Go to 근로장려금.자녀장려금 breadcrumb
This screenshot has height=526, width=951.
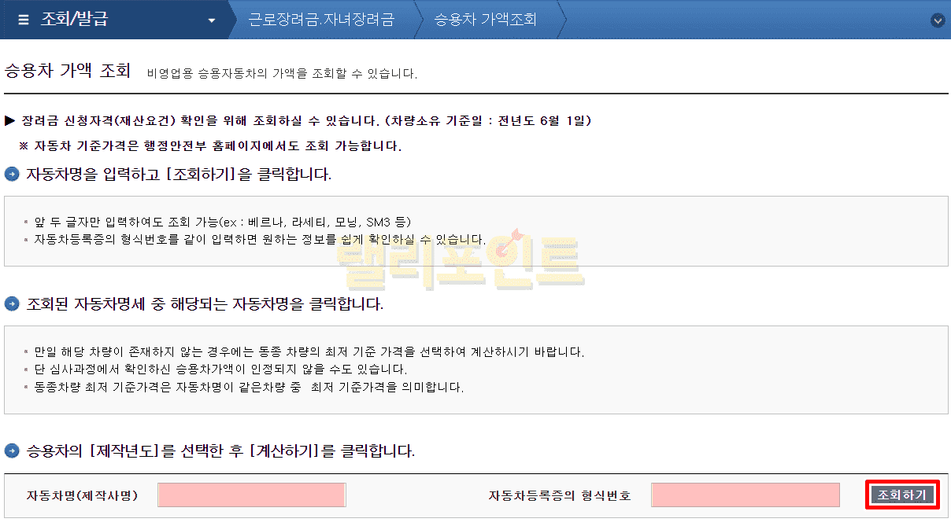tap(321, 20)
